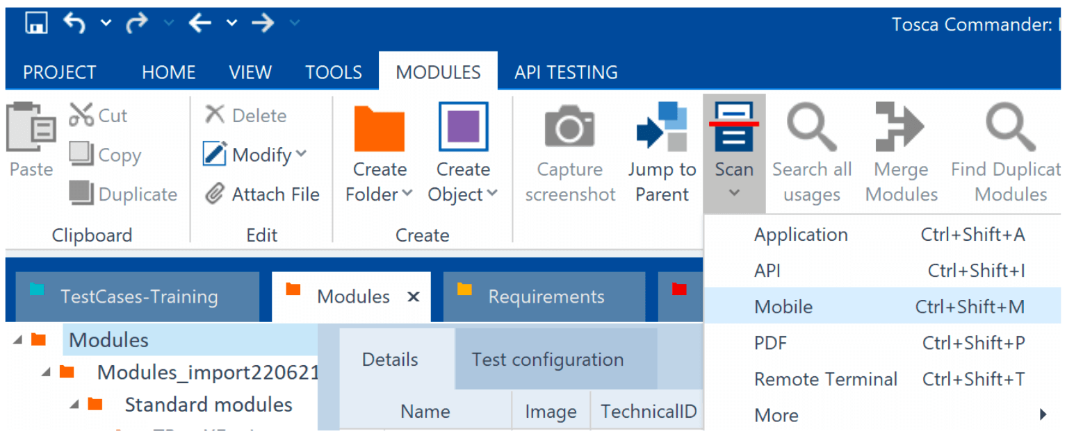The width and height of the screenshot is (1067, 438).
Task: Collapse the Standard modules folder triangle
Action: click(74, 405)
